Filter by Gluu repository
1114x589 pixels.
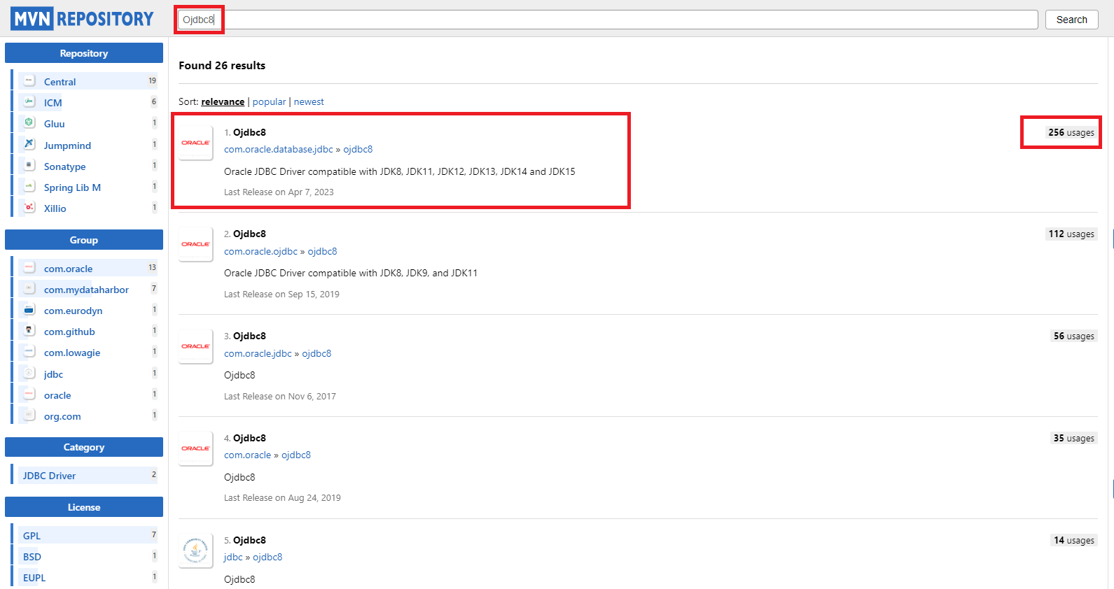(x=55, y=124)
